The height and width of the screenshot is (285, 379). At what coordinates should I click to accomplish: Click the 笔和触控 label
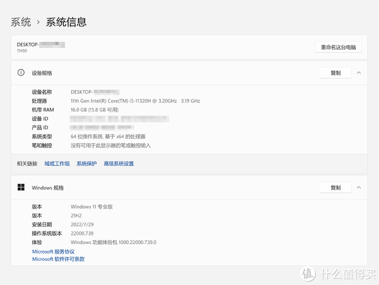[42, 146]
